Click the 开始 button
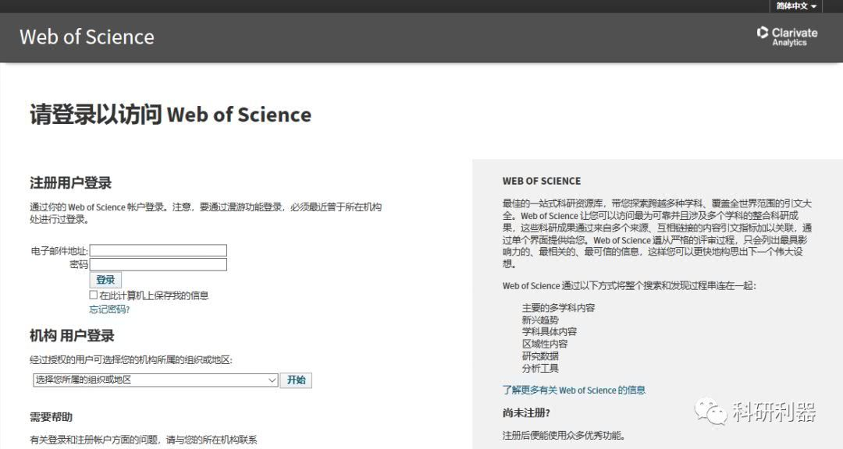This screenshot has width=843, height=449. 296,380
